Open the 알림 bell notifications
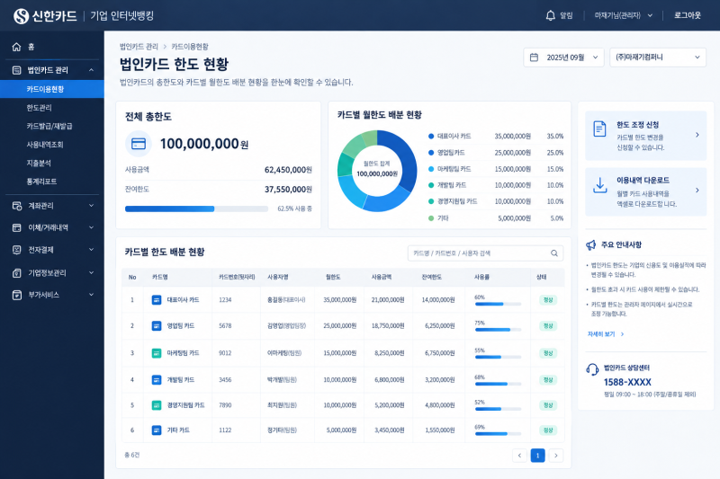This screenshot has width=720, height=479. [559, 15]
